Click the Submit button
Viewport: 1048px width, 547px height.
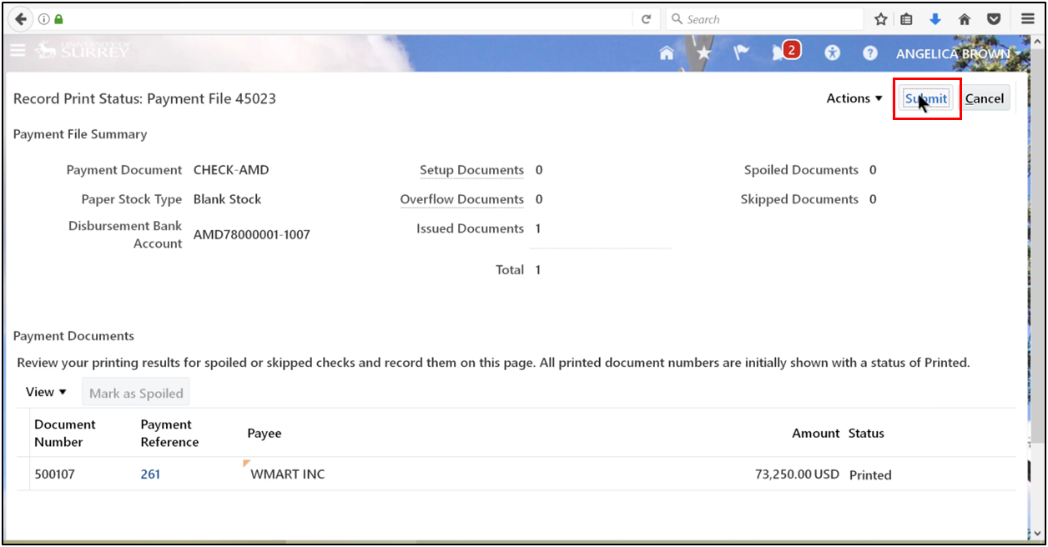tap(925, 98)
